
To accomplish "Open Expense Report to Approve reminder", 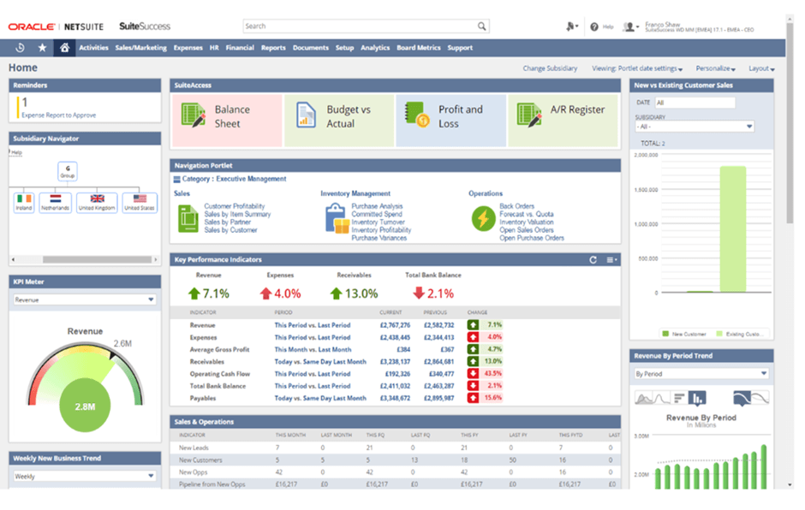I will click(58, 116).
